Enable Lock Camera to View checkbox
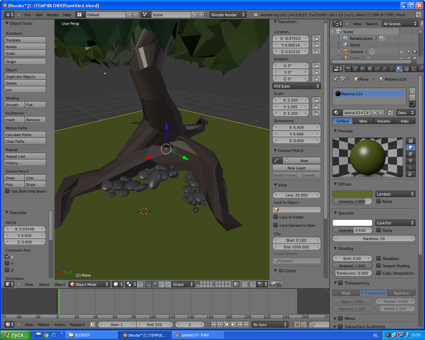This screenshot has width=425, height=340. coord(276,225)
